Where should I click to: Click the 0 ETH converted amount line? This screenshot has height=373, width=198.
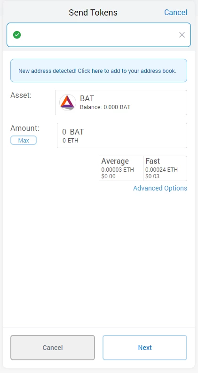pos(71,141)
